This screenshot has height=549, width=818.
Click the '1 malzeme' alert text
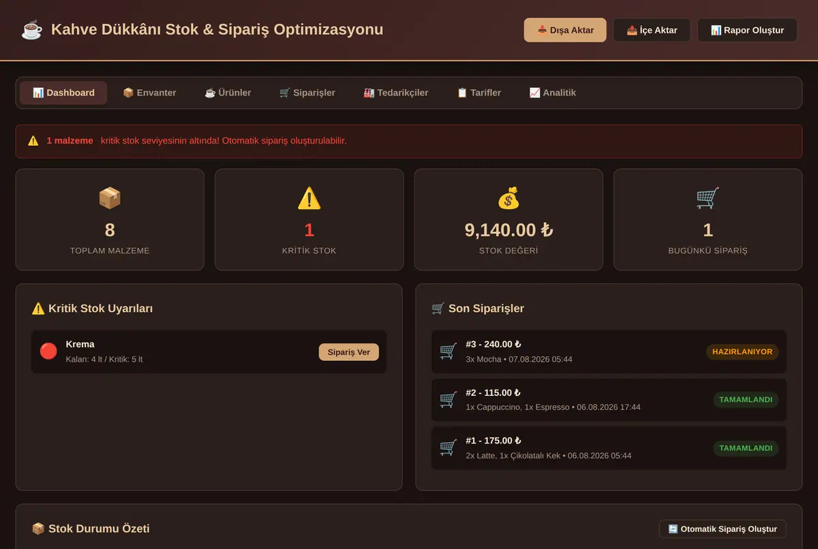(70, 141)
